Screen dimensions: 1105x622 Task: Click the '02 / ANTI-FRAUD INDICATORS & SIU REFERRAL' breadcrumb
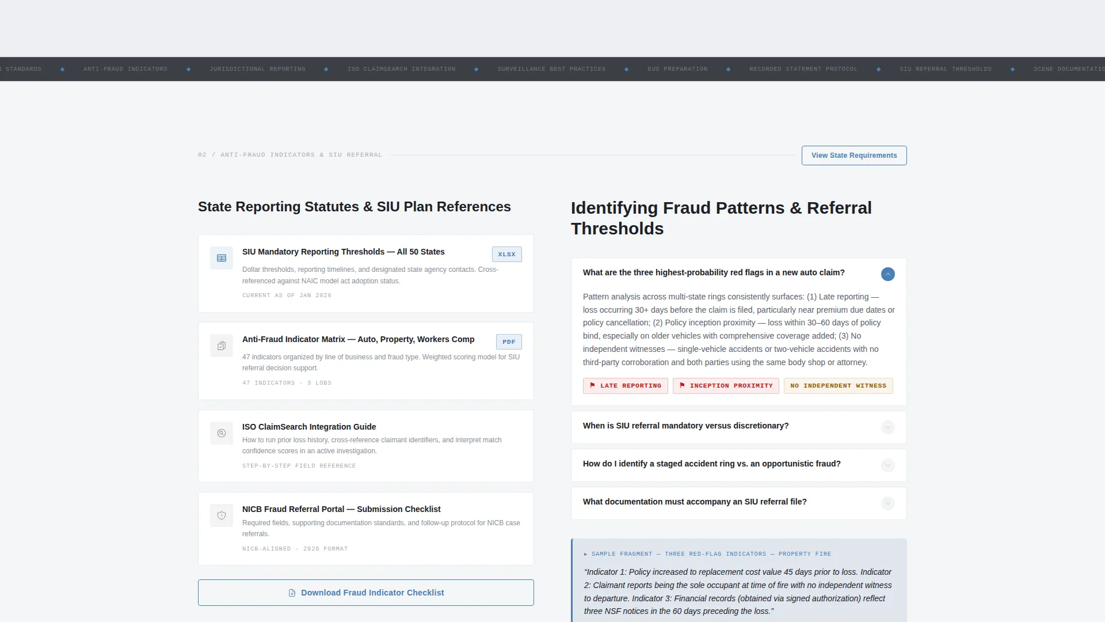[x=290, y=155]
